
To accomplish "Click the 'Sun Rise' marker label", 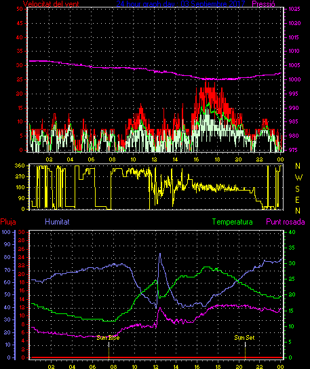I will (109, 338).
